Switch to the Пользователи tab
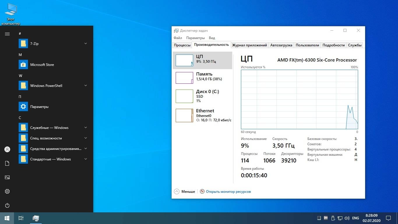398x224 pixels. coord(307,45)
